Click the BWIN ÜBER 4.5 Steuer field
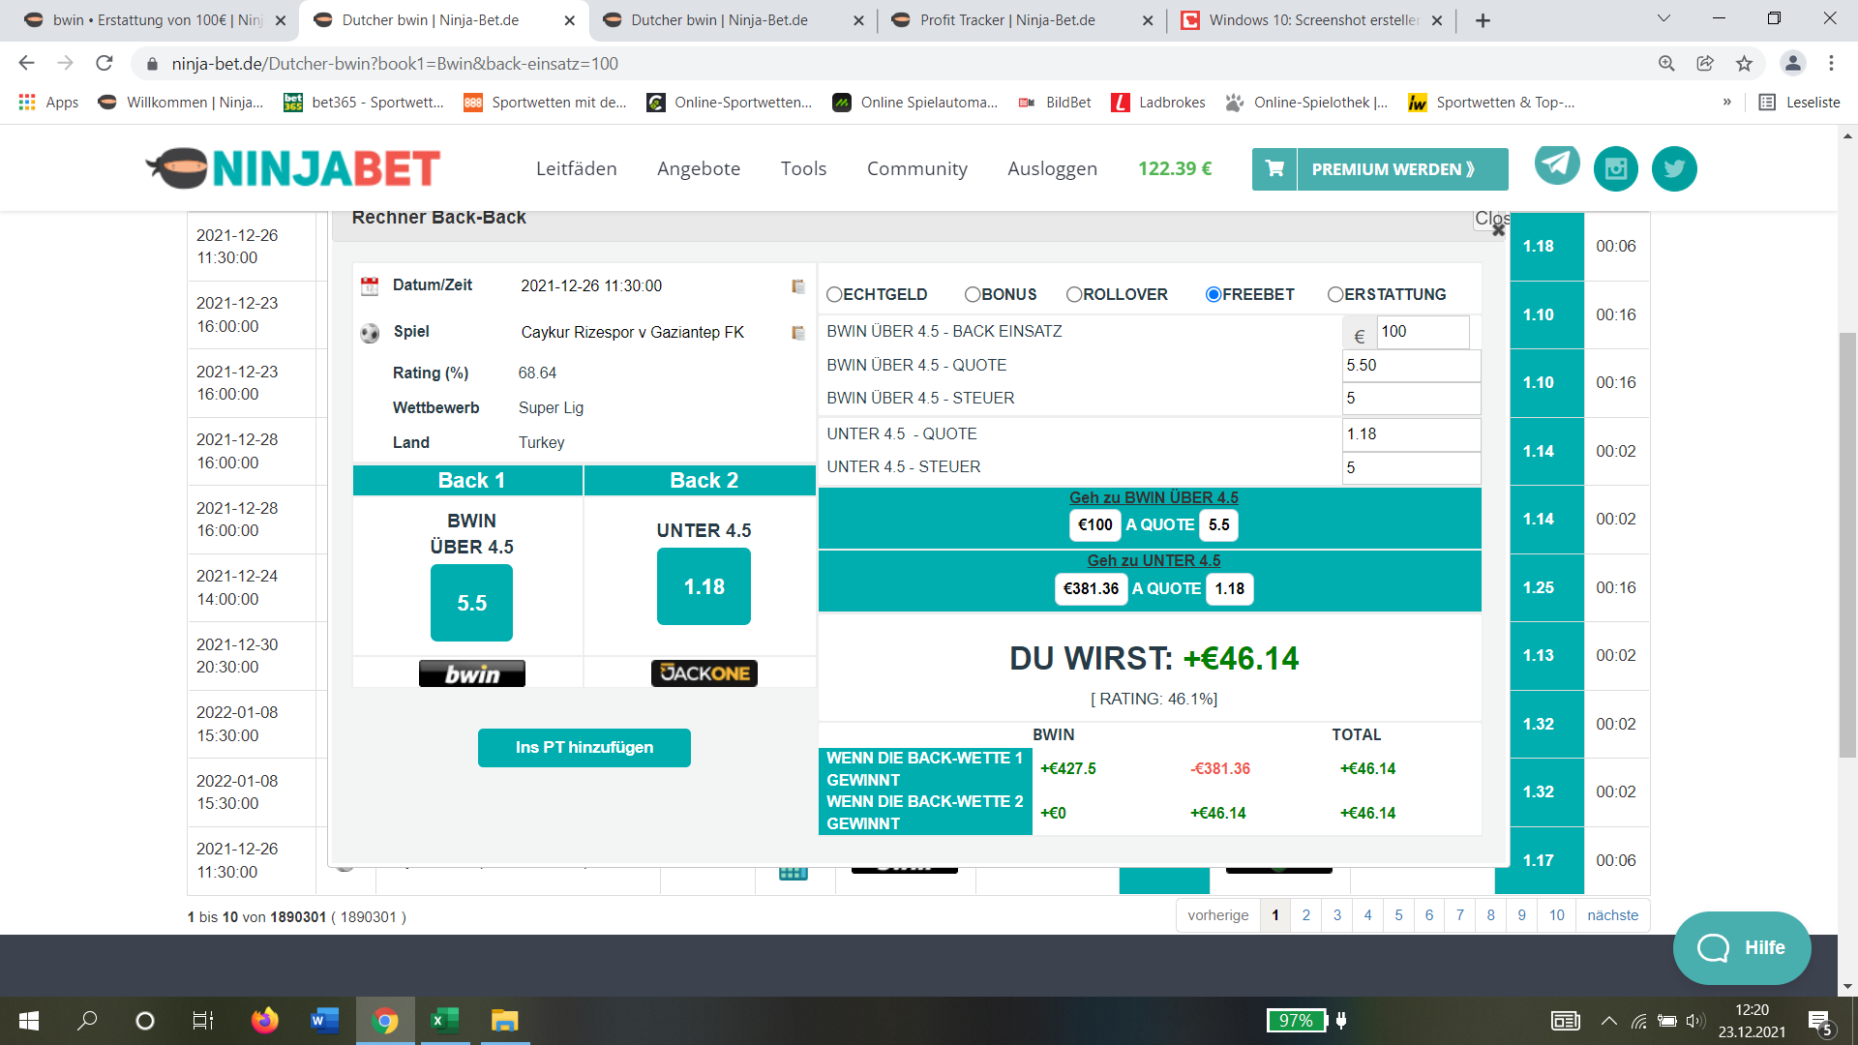 (1411, 399)
